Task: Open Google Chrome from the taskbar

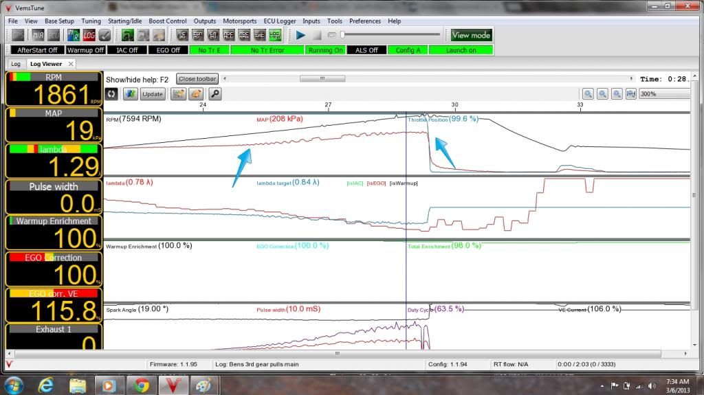Action: (142, 385)
